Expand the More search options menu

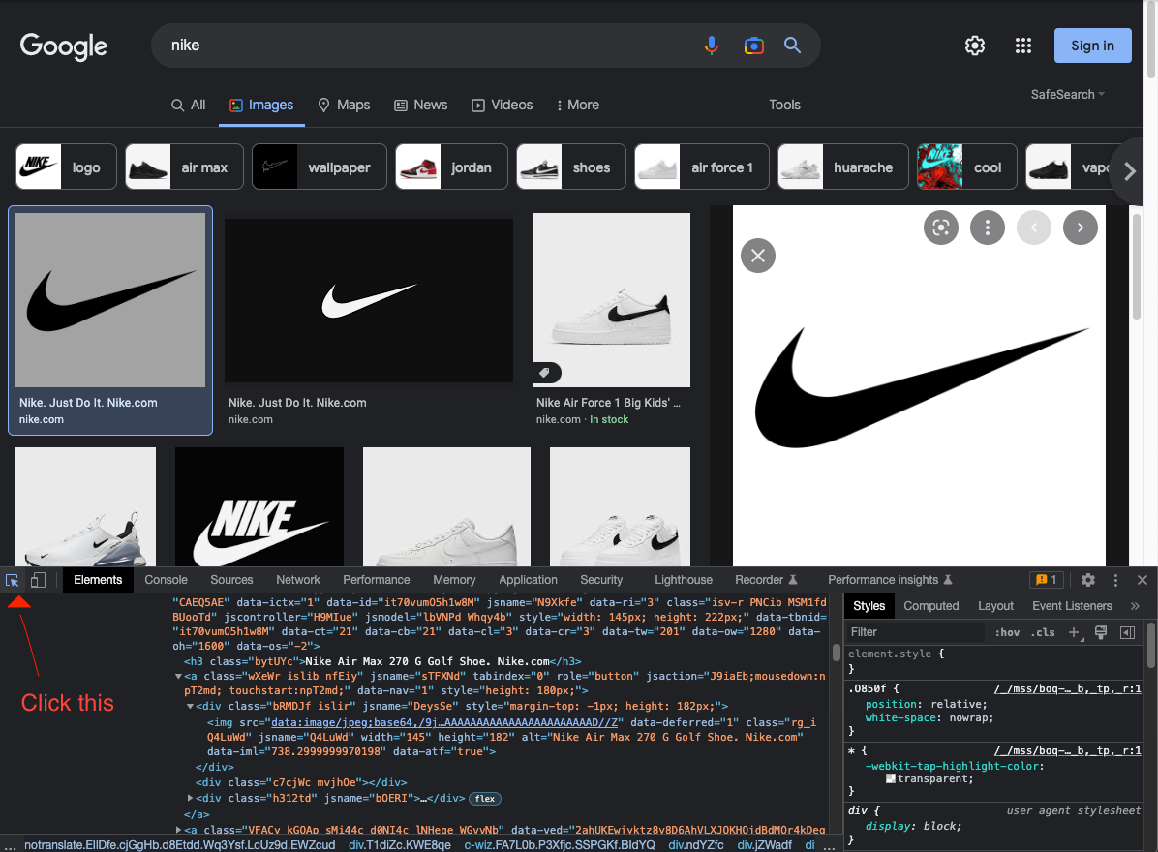(578, 105)
